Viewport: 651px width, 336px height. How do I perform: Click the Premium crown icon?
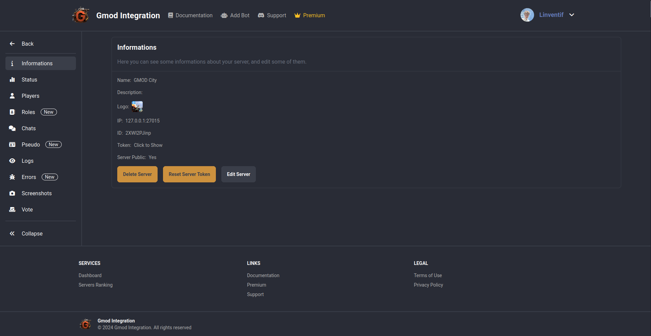point(297,15)
